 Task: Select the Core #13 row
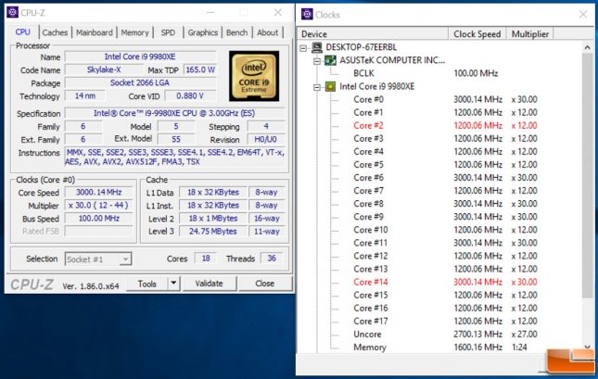click(x=445, y=269)
